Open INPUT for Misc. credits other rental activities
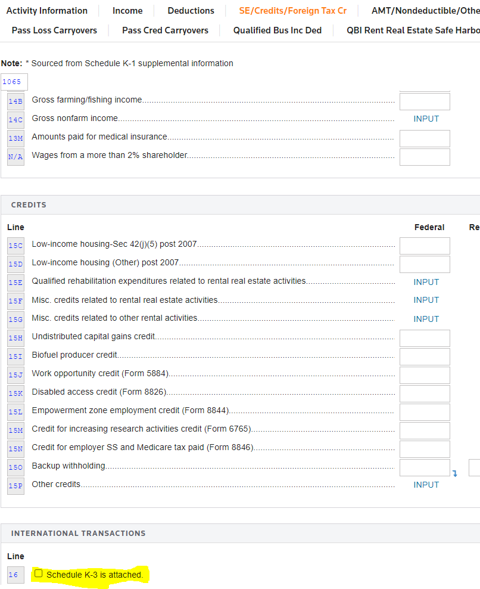480x589 pixels. click(x=426, y=319)
